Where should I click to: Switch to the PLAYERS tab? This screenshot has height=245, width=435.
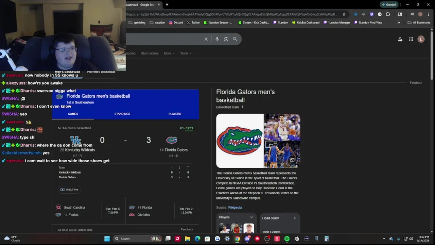pos(175,114)
